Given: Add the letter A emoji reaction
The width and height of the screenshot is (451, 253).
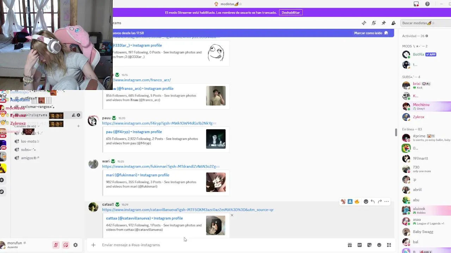Looking at the screenshot, I should click(x=350, y=202).
